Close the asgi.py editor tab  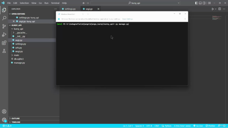[98, 9]
